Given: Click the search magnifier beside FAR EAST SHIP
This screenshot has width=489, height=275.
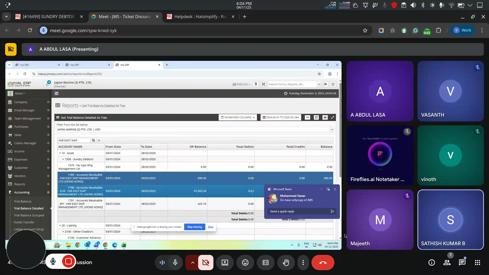Looking at the screenshot, I should click(93, 140).
